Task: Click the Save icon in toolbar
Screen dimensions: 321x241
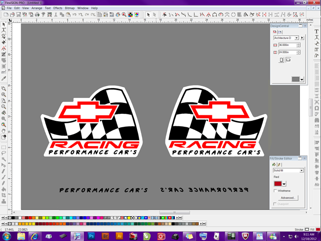Action: click(x=18, y=14)
